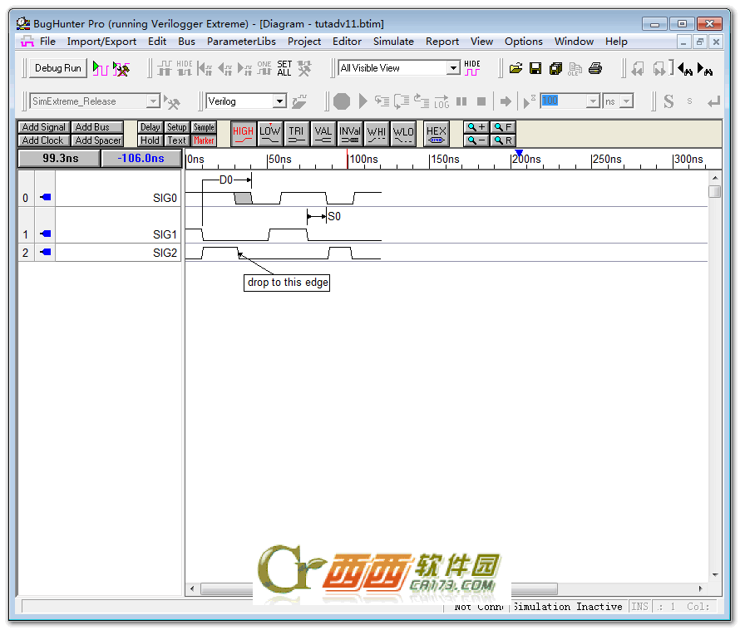Click the Add Signal button
The image size is (740, 630).
point(44,127)
